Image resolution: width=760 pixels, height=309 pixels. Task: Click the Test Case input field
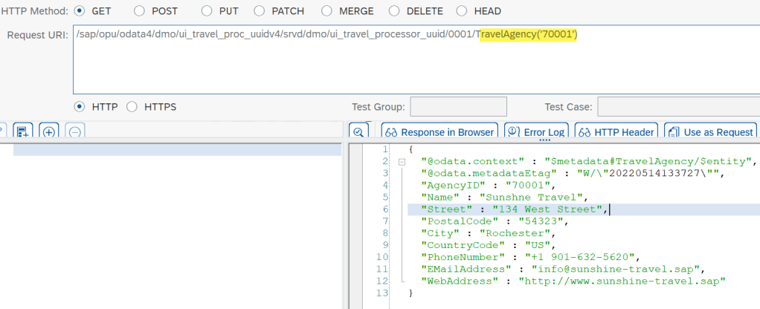click(677, 107)
